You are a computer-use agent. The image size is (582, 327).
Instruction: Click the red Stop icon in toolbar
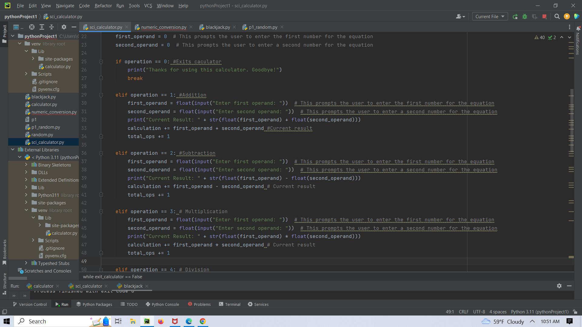click(x=544, y=17)
